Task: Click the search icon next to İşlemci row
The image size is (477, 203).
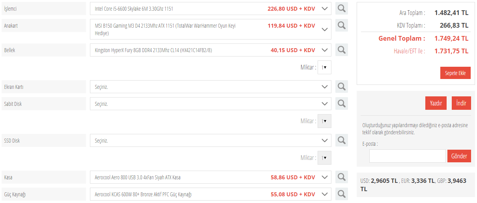Action: 342,8
